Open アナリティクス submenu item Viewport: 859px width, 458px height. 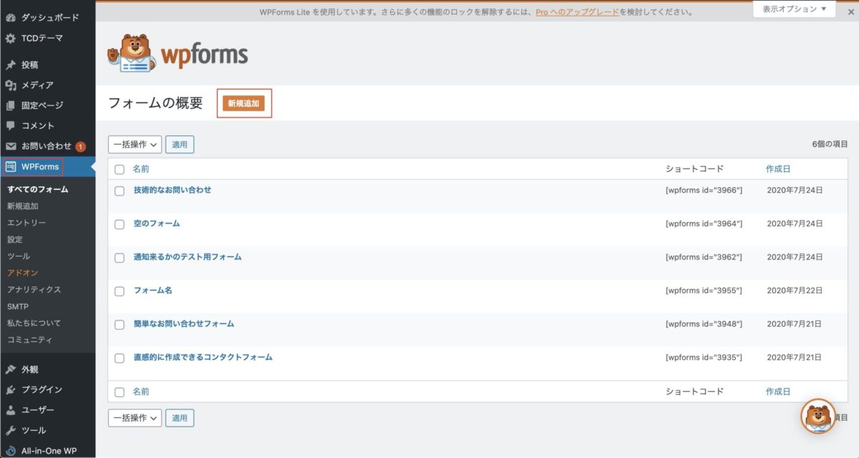tap(34, 290)
